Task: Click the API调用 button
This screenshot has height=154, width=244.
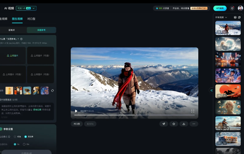Action: (x=220, y=8)
